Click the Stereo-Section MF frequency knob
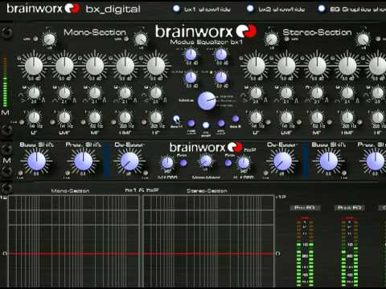The height and width of the screenshot is (289, 386). [317, 117]
